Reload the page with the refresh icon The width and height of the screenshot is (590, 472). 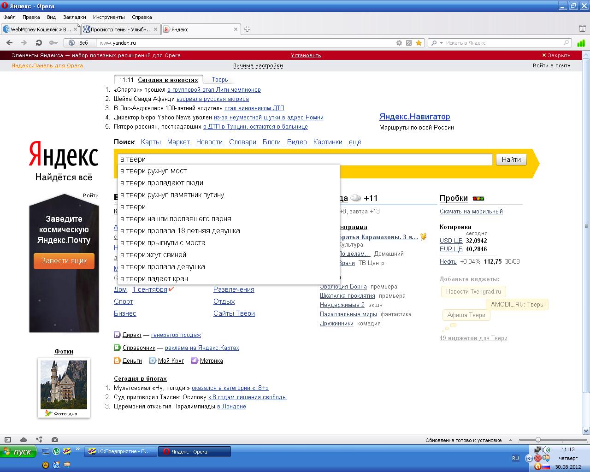[x=39, y=43]
